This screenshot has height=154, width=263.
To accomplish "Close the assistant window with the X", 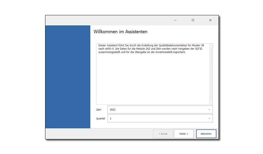I will pyautogui.click(x=210, y=20).
